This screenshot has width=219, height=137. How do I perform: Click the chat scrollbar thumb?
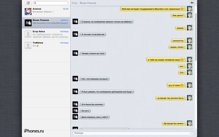196,37
